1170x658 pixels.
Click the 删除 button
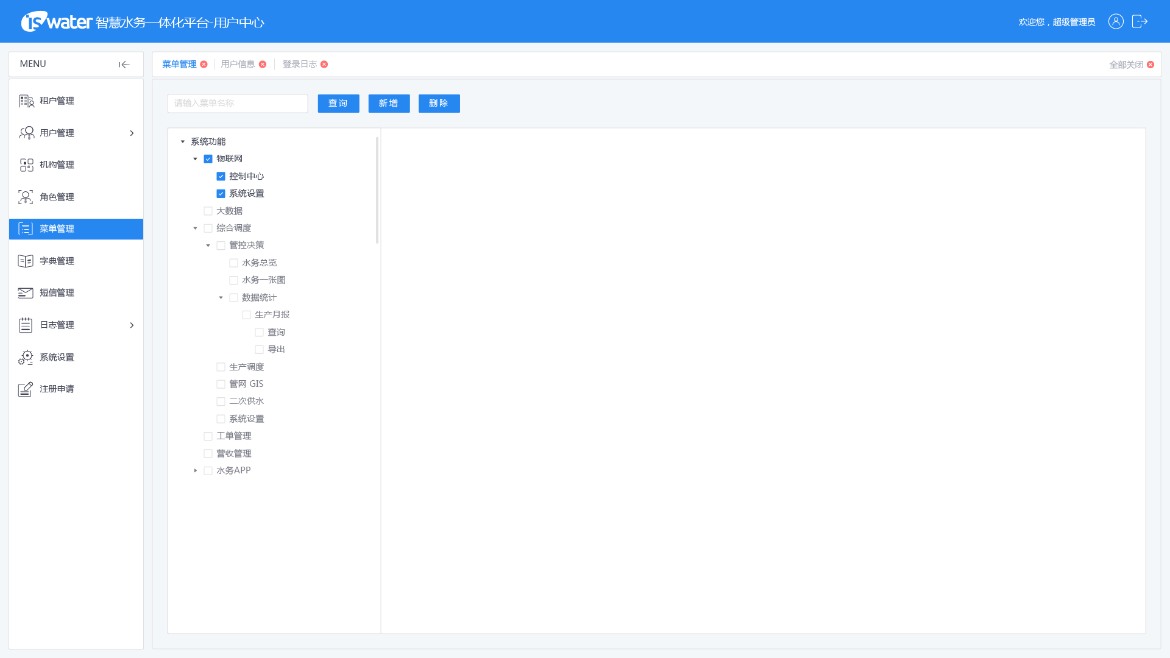click(439, 104)
